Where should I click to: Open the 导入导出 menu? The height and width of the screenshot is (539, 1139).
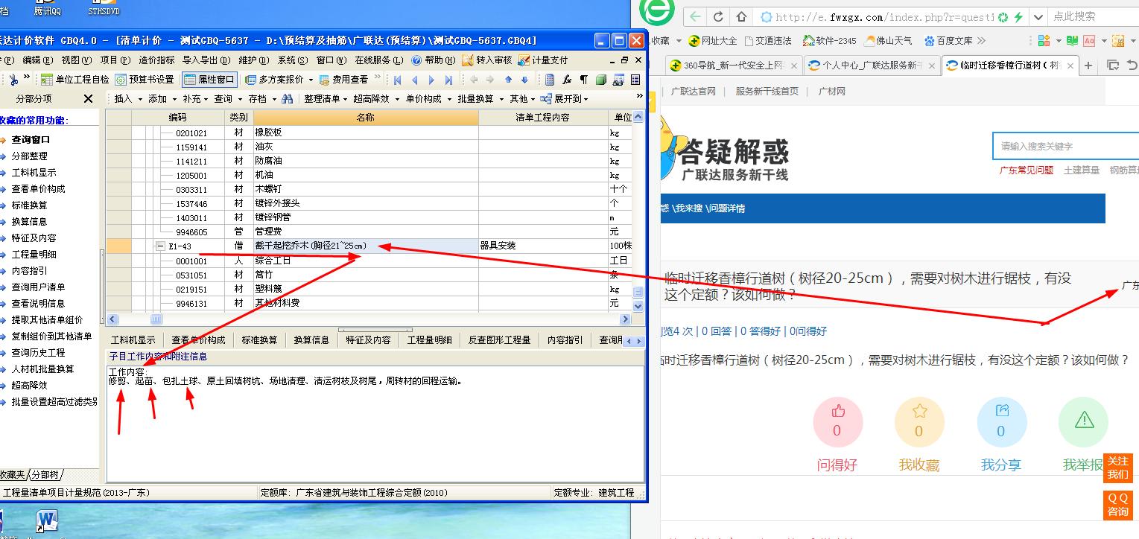[205, 60]
